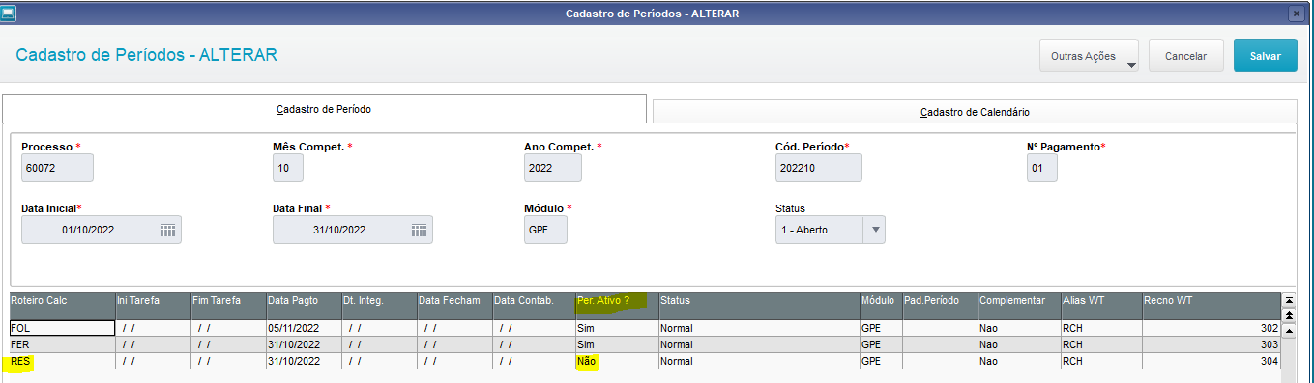Click FER row Complementar Nao cell
This screenshot has height=383, width=1314.
point(1019,344)
